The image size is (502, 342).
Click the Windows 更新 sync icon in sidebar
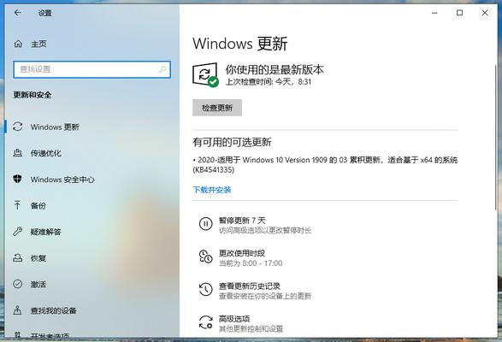[18, 127]
